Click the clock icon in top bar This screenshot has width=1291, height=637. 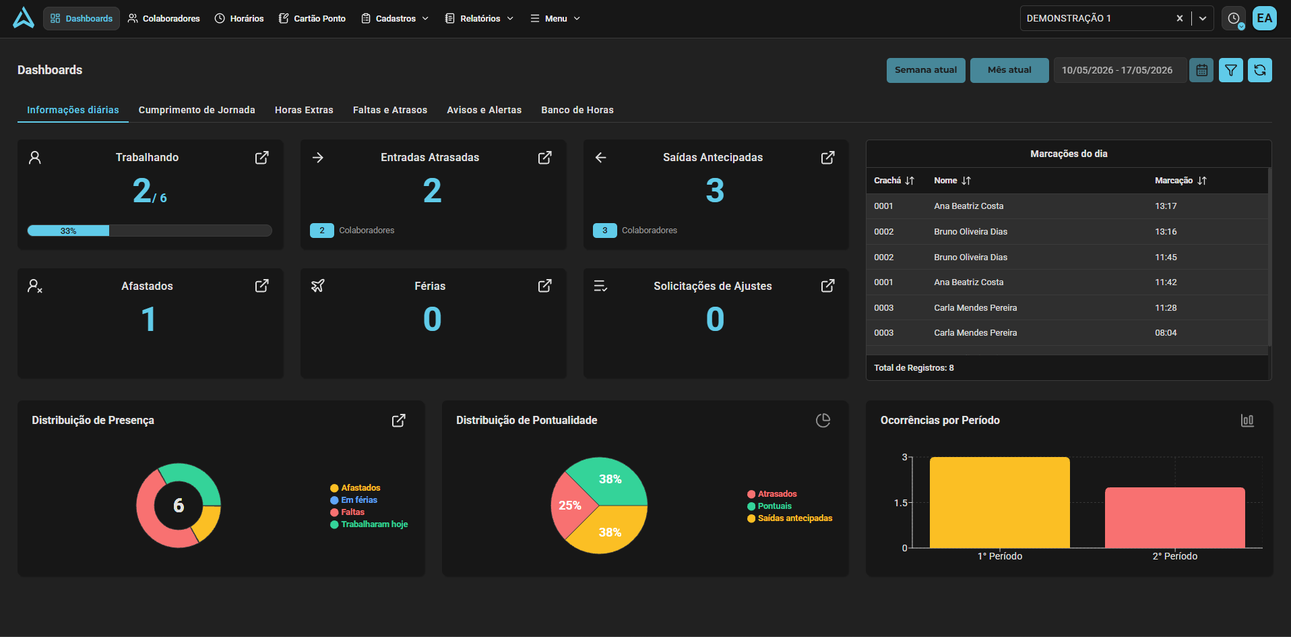[x=1234, y=18]
